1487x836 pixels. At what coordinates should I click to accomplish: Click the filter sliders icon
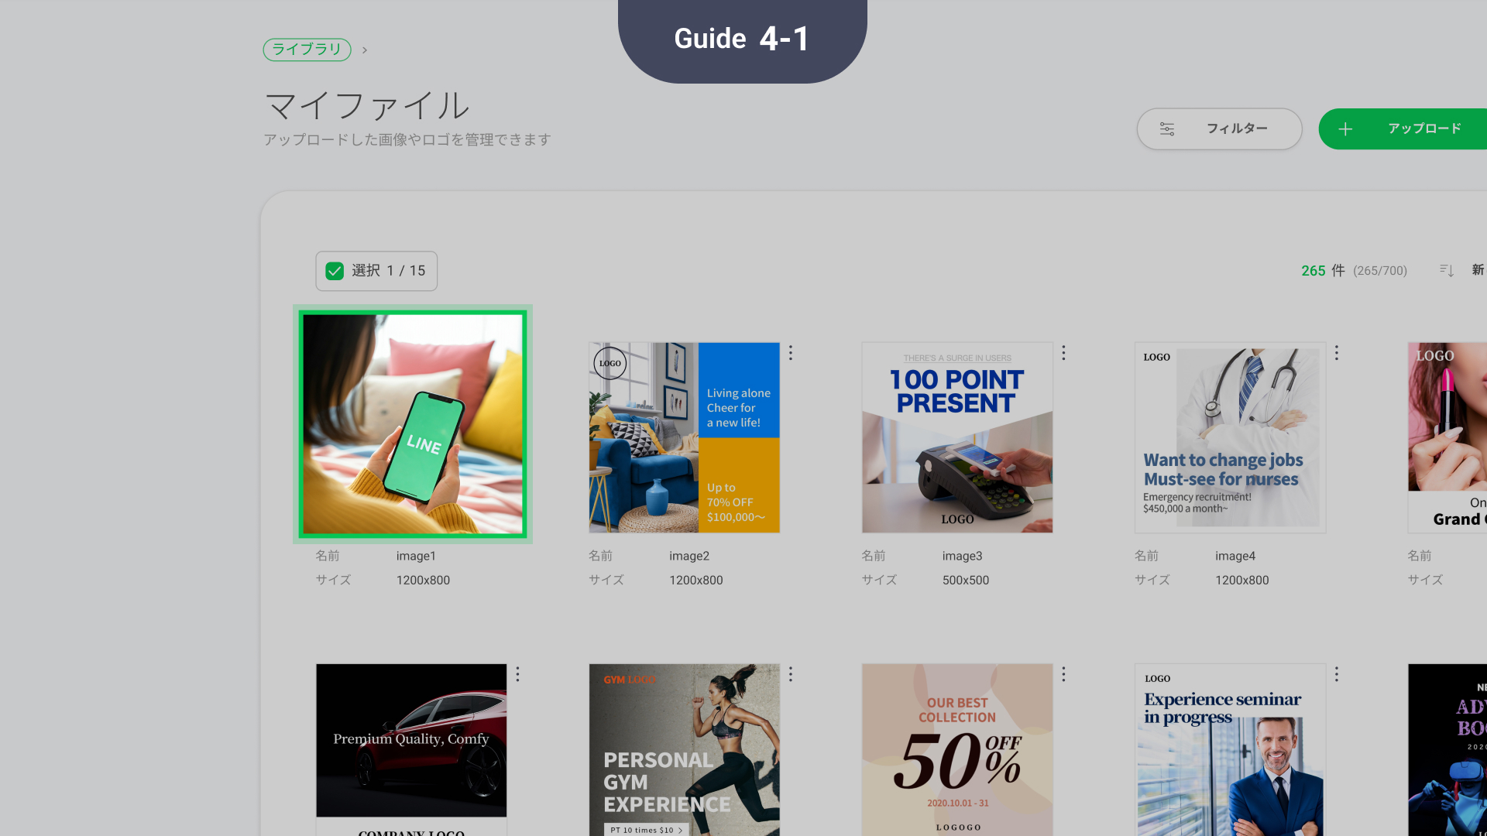coord(1167,128)
